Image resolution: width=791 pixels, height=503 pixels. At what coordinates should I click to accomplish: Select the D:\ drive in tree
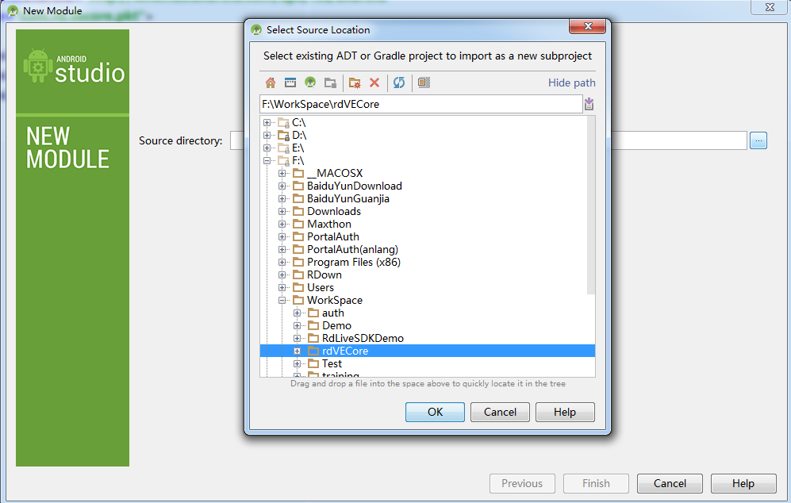[299, 135]
